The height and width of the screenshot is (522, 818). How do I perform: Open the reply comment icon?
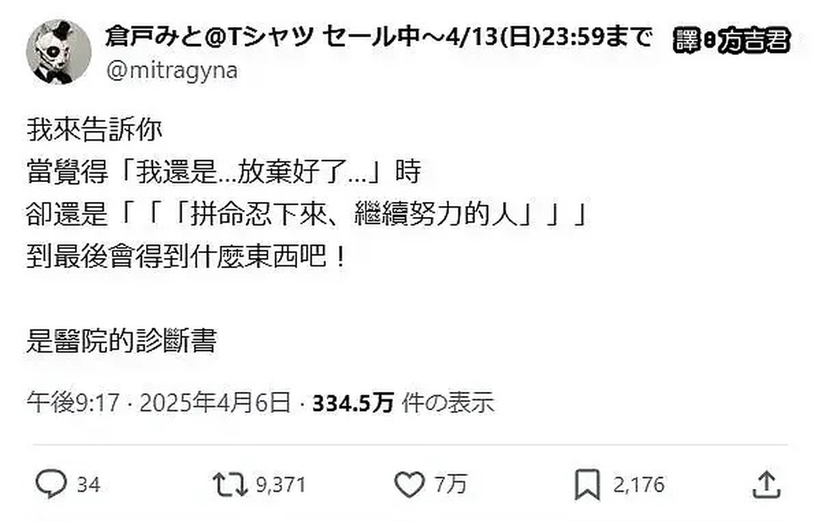[x=50, y=484]
